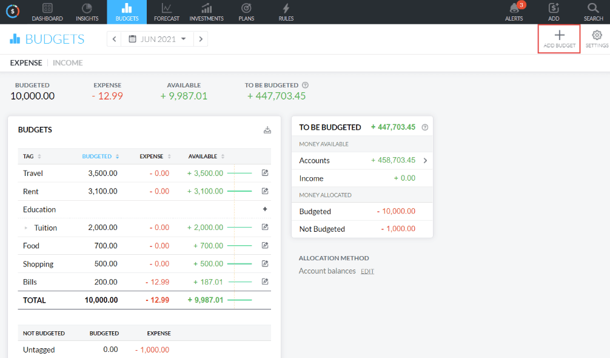Click help icon beside To Be Budgeted summary
Image resolution: width=610 pixels, height=358 pixels.
pos(306,85)
